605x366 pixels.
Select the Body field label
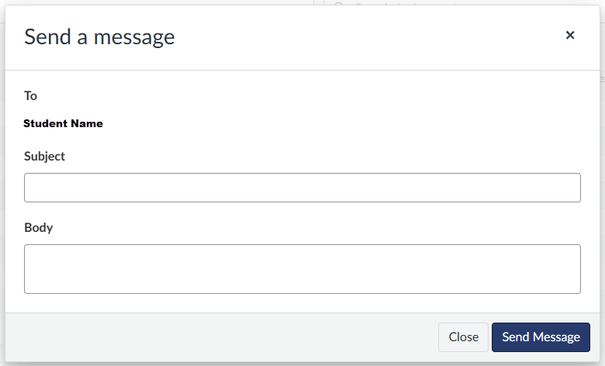pos(38,227)
